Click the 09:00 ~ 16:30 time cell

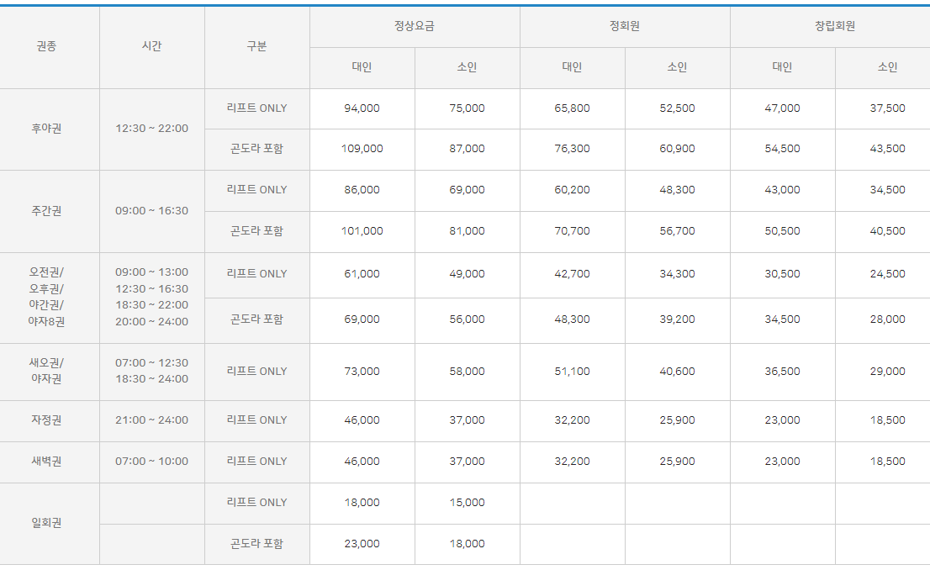click(151, 211)
